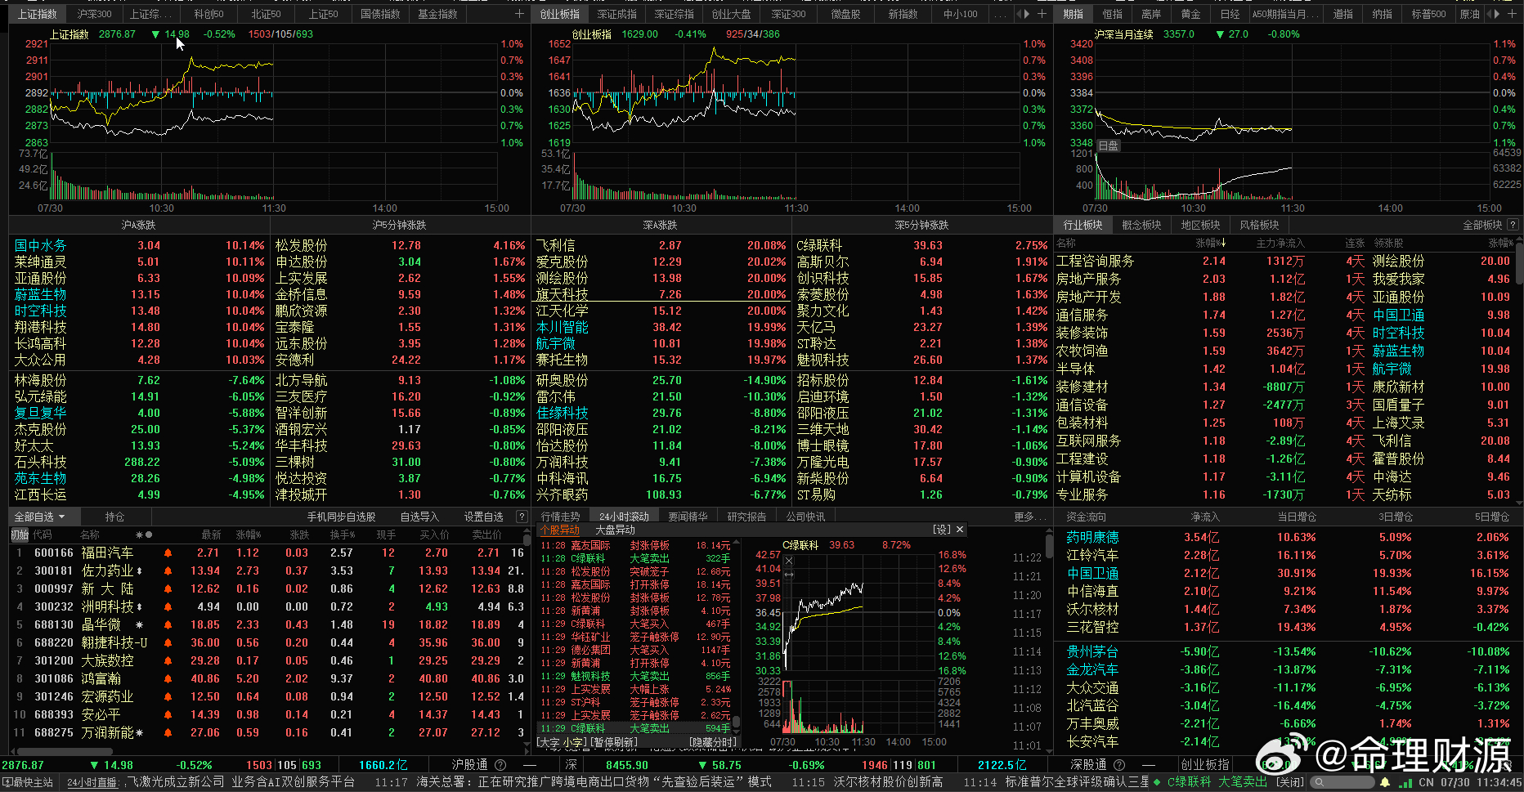This screenshot has width=1524, height=792.
Task: Switch to the 概念板块 tab
Action: click(1141, 225)
